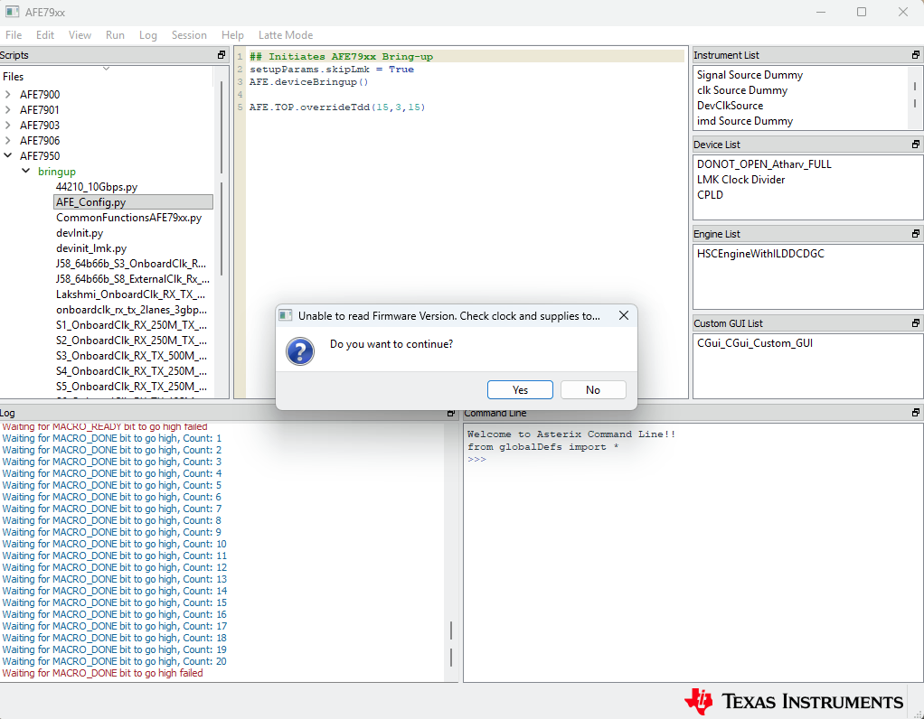Click code line AFE.TOP.overrideTdd(15,3,15)
The image size is (924, 719).
click(337, 107)
